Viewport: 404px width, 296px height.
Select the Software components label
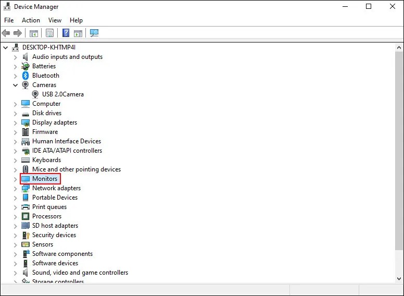pyautogui.click(x=62, y=254)
